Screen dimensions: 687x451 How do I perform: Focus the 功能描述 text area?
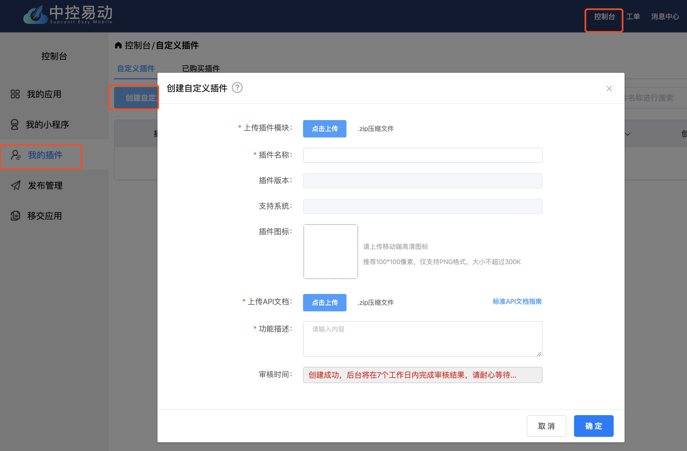(x=422, y=339)
